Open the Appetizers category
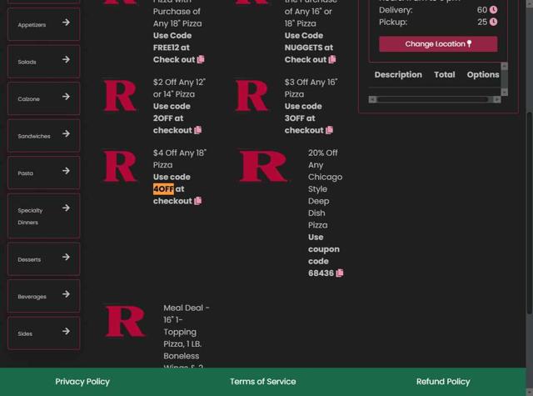 point(44,24)
